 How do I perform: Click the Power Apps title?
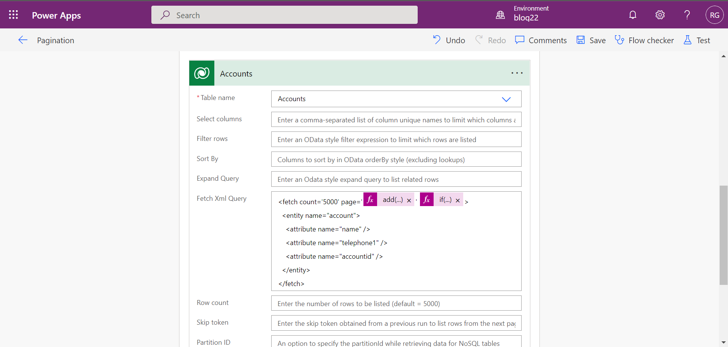[x=57, y=16]
